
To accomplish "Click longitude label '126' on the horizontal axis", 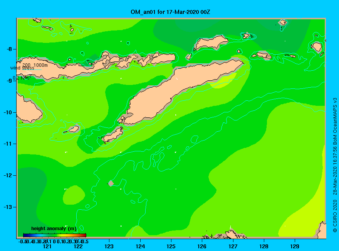I will pos(202,246).
